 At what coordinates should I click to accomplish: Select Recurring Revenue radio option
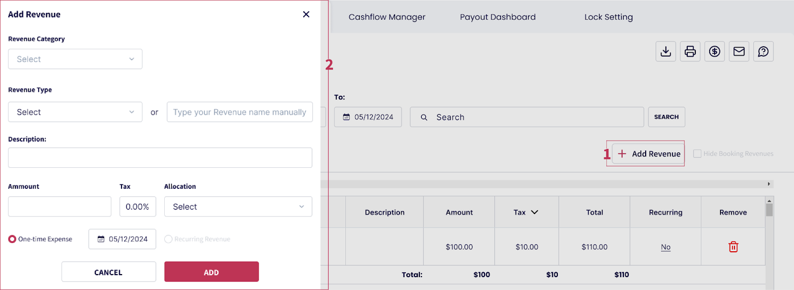click(x=169, y=239)
